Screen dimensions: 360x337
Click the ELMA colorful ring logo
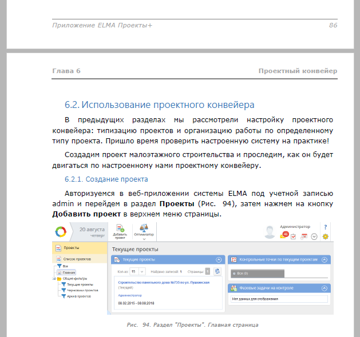coord(61,231)
